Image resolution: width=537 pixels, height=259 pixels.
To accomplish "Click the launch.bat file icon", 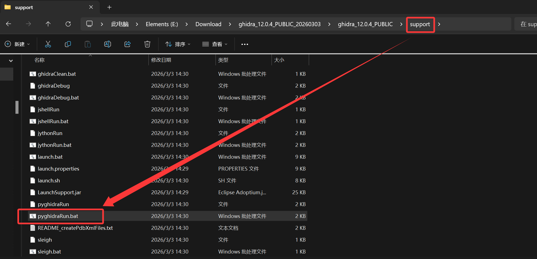I will tap(33, 157).
